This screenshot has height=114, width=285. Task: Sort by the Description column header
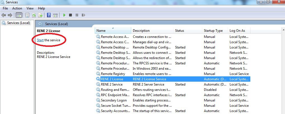(152, 31)
